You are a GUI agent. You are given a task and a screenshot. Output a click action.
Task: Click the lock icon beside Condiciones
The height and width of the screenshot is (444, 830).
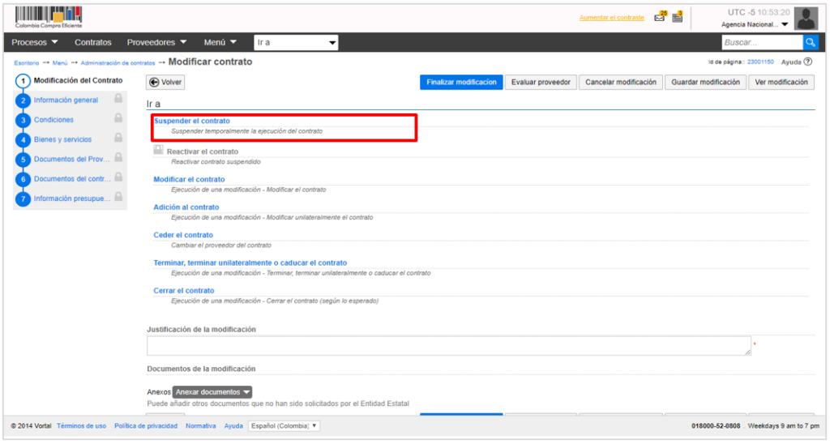tap(118, 118)
